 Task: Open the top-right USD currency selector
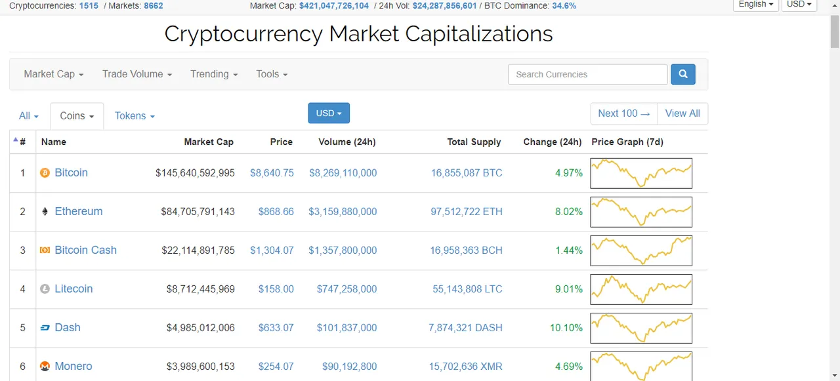(799, 5)
